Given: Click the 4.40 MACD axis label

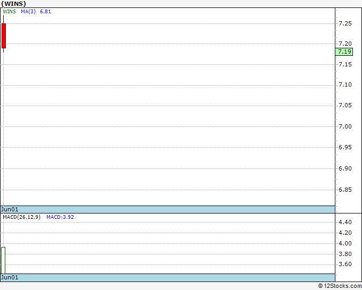Looking at the screenshot, I should click(345, 222).
